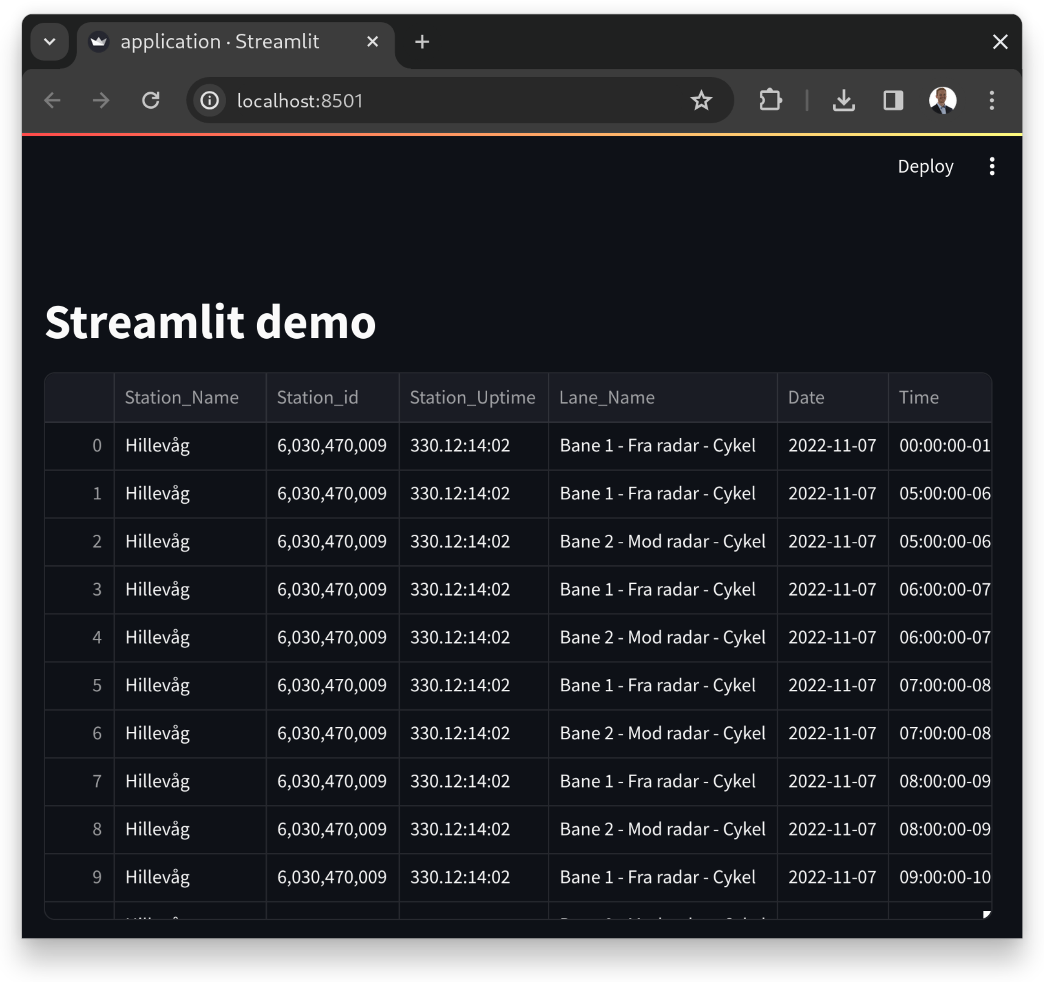Click uptime 330.12:14:02 in row 4
Viewport: 1044px width, 982px height.
[474, 637]
